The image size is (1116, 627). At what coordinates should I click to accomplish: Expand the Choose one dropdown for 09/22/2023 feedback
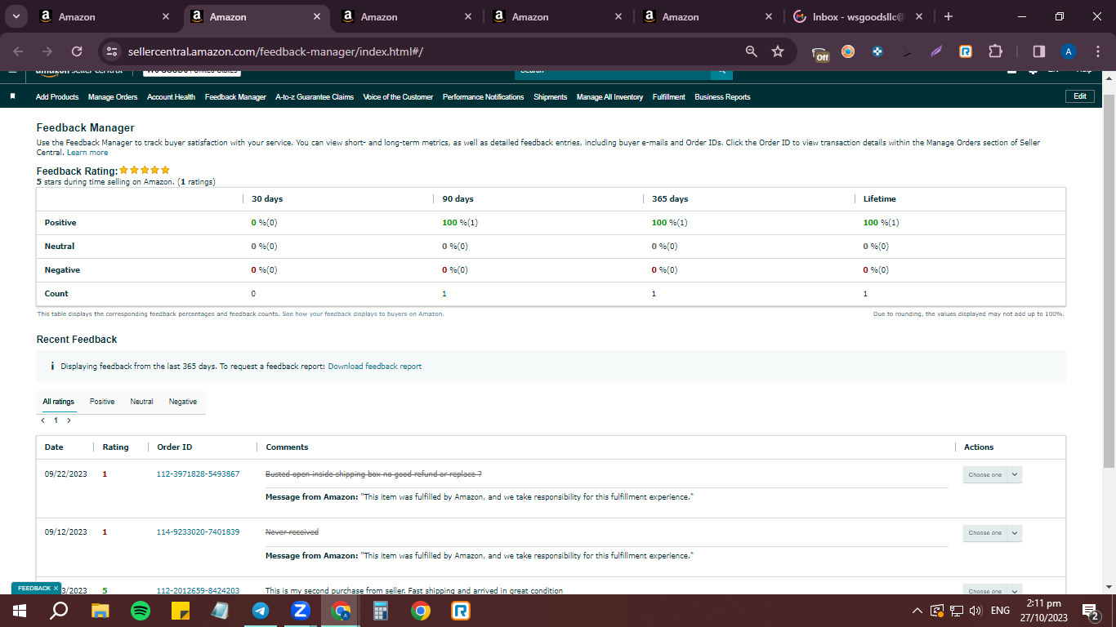[992, 475]
